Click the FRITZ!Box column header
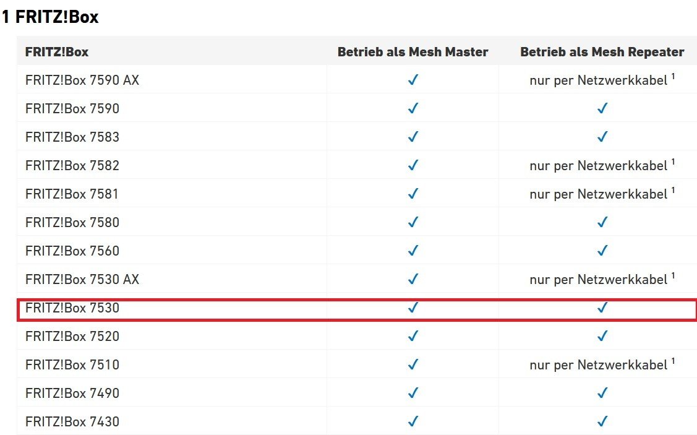Viewport: 697px width, 435px height. (x=57, y=52)
